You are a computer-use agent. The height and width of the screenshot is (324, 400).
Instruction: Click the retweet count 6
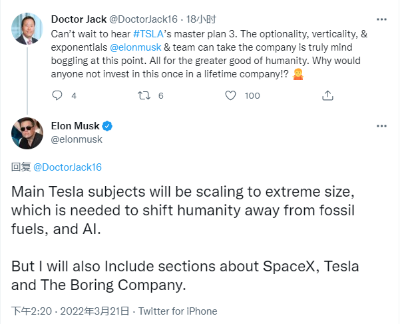tap(160, 95)
